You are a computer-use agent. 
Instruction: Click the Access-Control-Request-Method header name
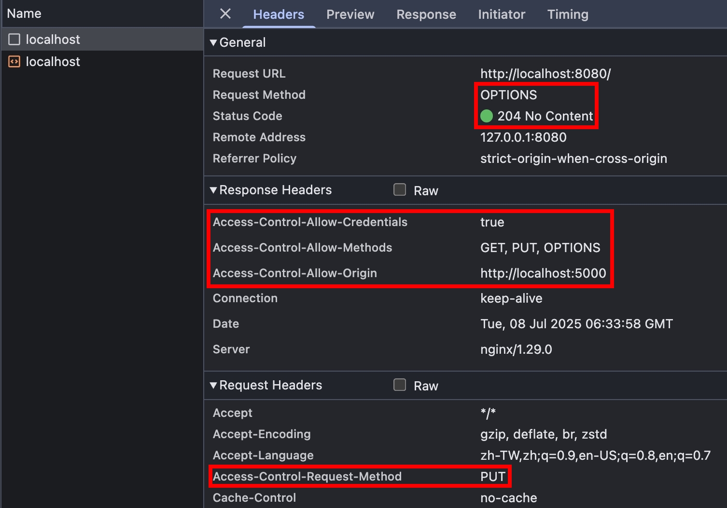click(x=307, y=477)
